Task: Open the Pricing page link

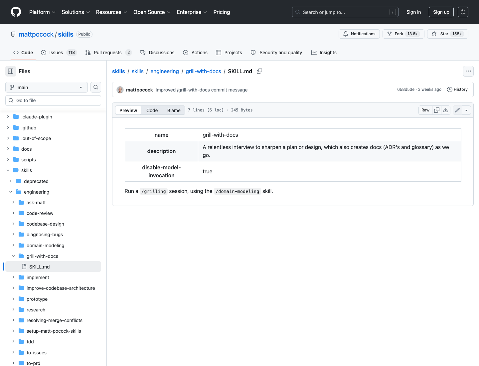Action: coord(222,12)
